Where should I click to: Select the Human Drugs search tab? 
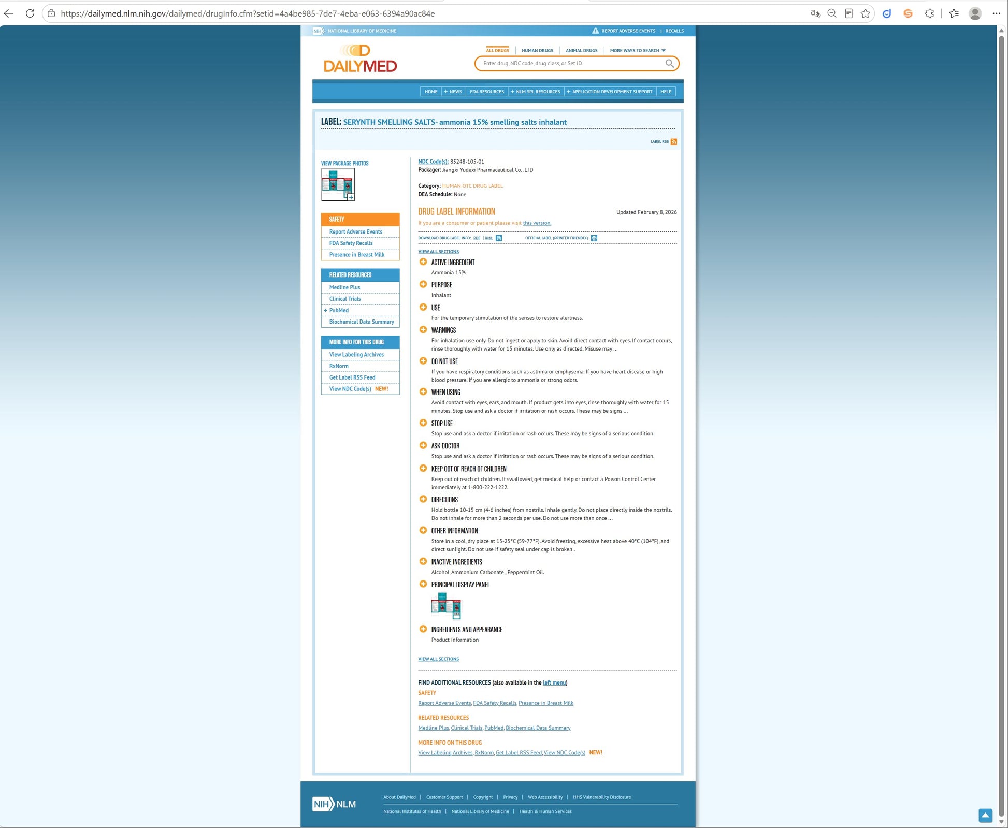[x=537, y=51]
